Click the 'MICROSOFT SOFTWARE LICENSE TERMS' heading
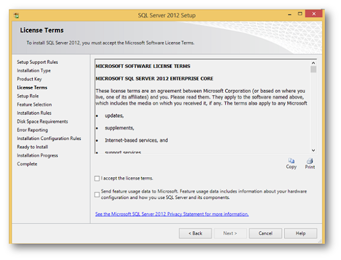This screenshot has width=341, height=260. [143, 66]
